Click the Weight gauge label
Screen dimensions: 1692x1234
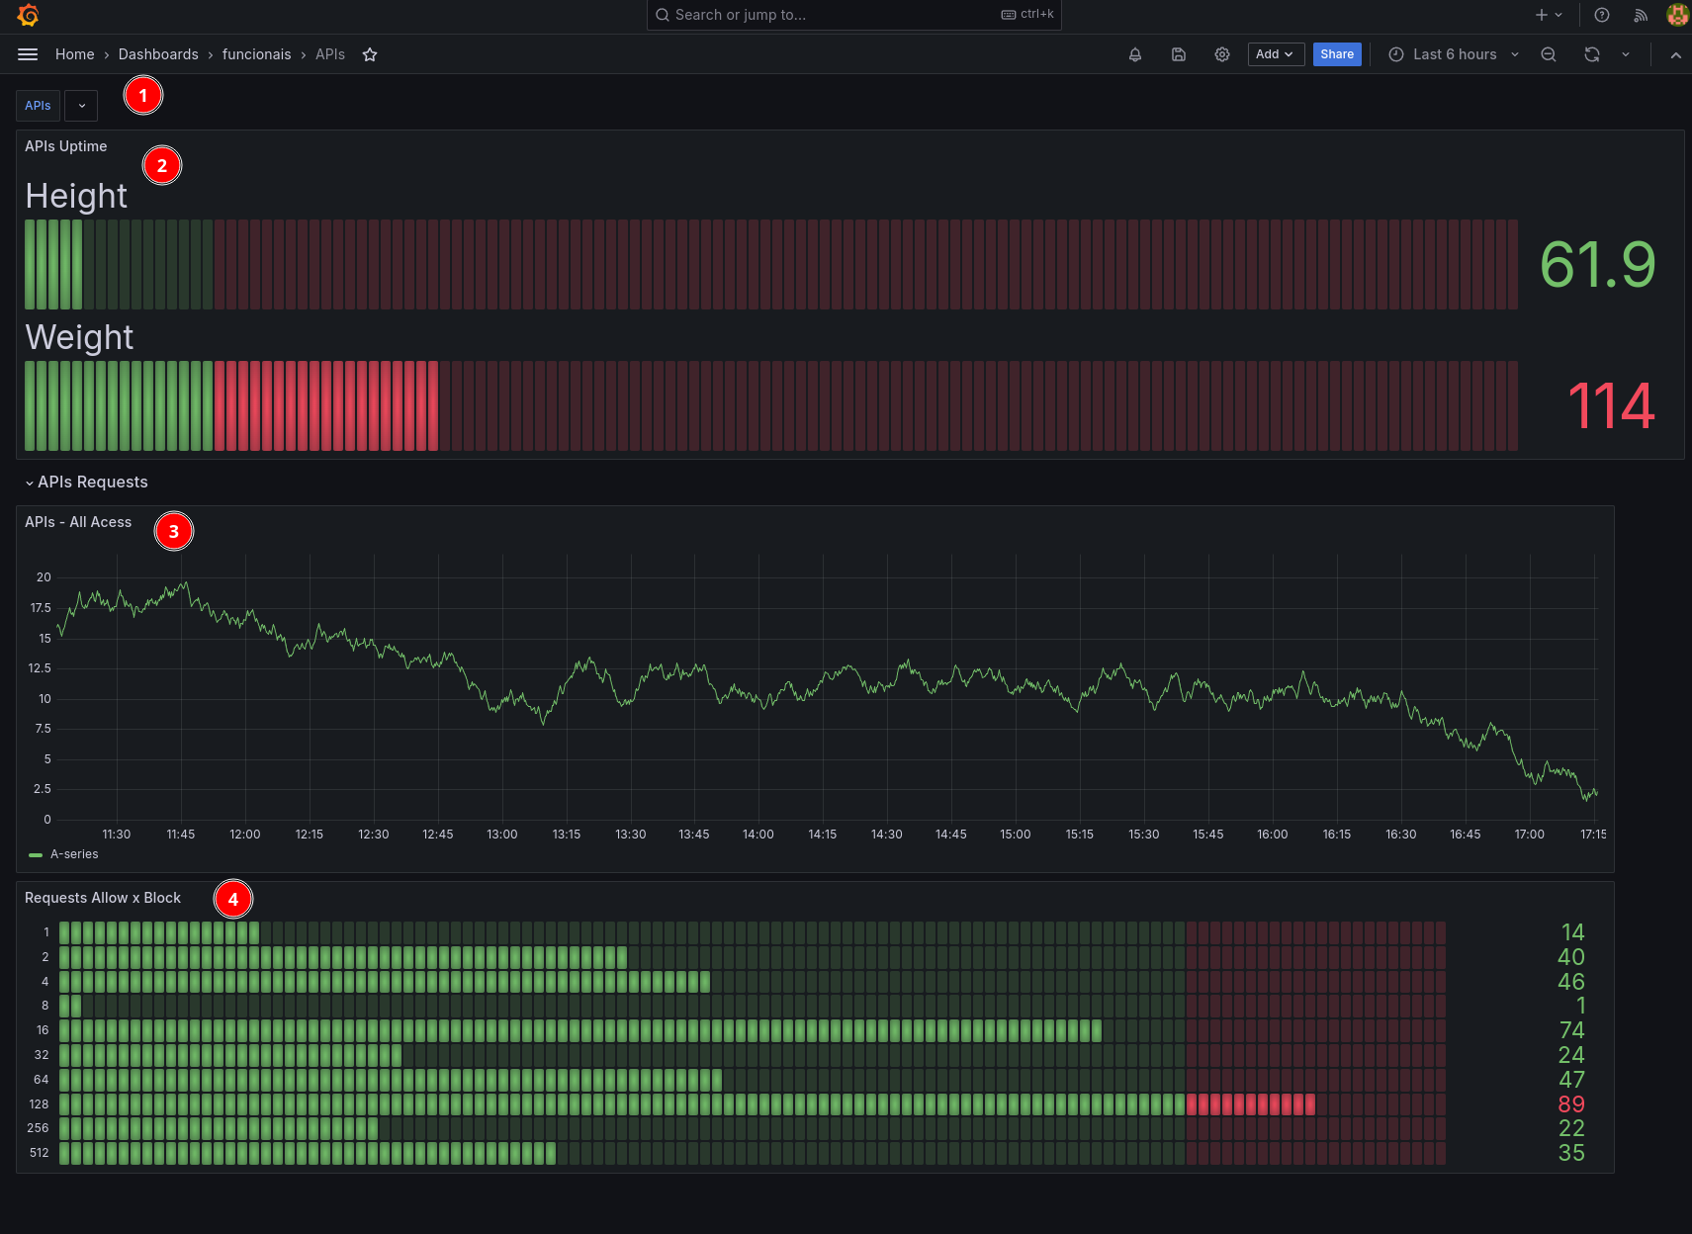[x=79, y=337]
